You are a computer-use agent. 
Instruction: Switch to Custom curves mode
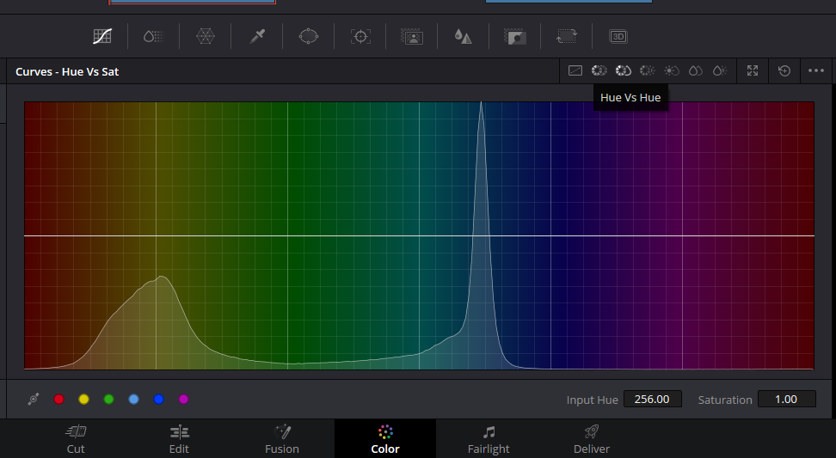click(575, 70)
